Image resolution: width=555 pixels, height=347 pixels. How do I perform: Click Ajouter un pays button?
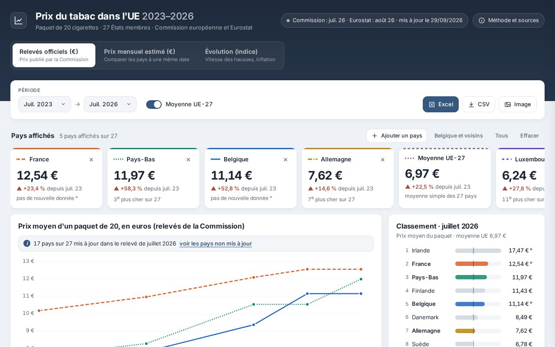click(397, 136)
